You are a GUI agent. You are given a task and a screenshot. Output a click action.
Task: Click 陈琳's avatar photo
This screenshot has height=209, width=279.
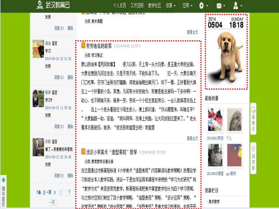[38, 98]
